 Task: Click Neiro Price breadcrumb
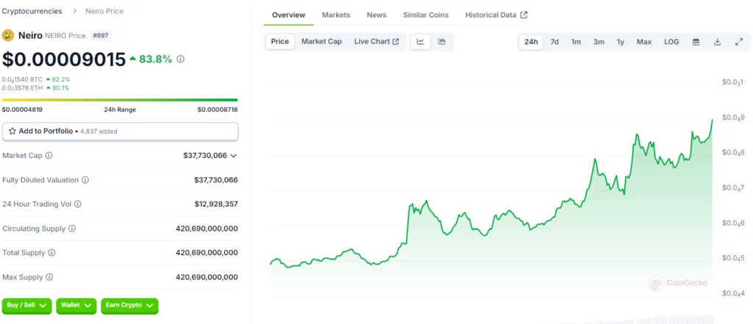click(x=104, y=10)
